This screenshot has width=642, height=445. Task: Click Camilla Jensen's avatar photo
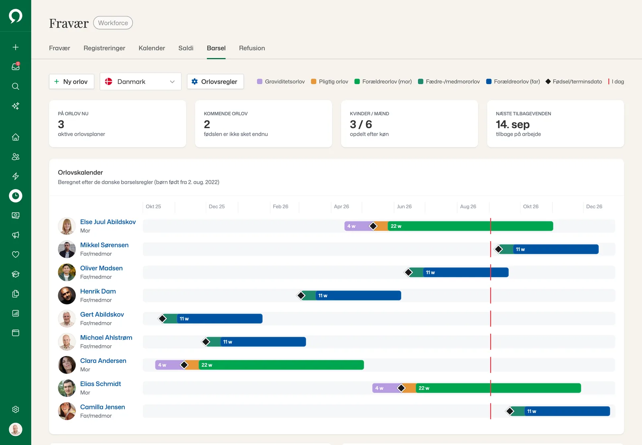coord(67,411)
